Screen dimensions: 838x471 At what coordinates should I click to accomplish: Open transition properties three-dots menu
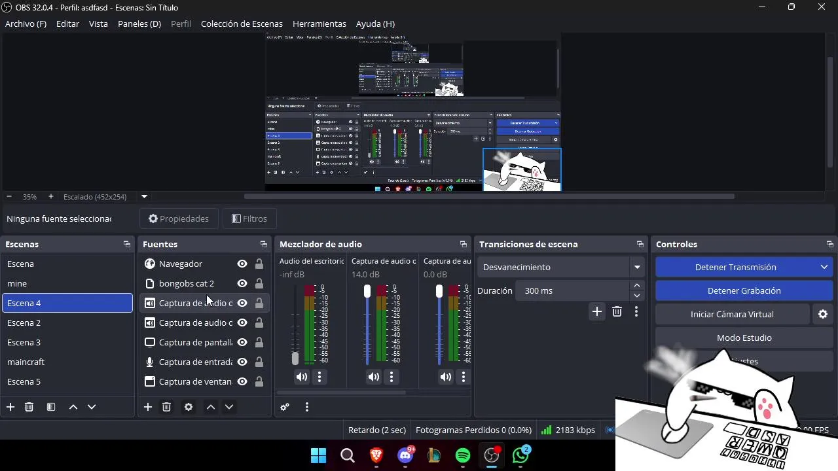pos(636,311)
